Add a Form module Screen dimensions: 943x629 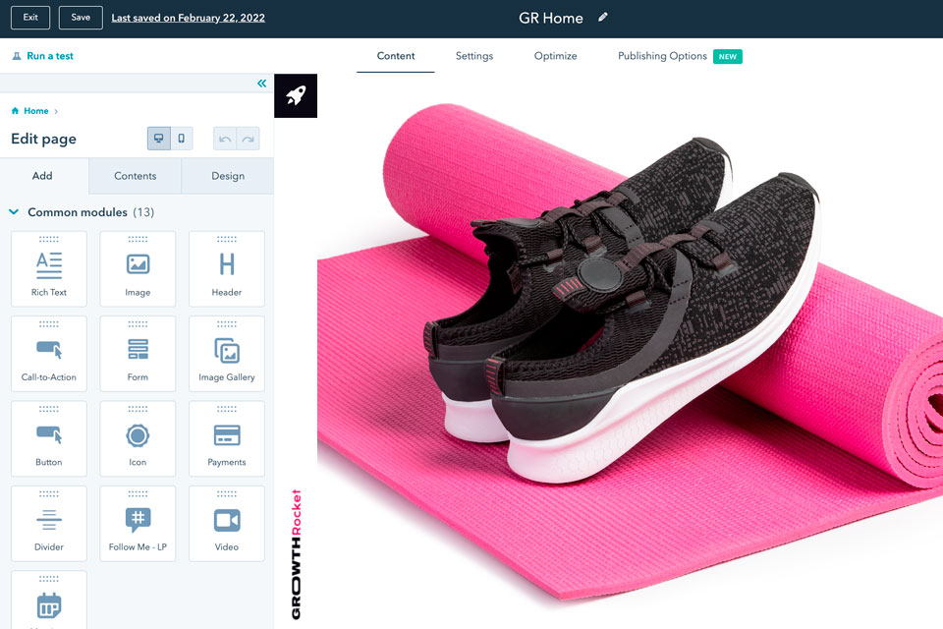[x=138, y=354]
